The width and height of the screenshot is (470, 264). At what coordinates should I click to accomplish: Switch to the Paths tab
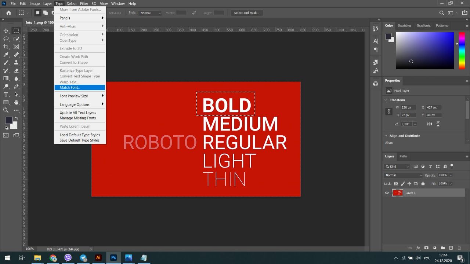404,156
